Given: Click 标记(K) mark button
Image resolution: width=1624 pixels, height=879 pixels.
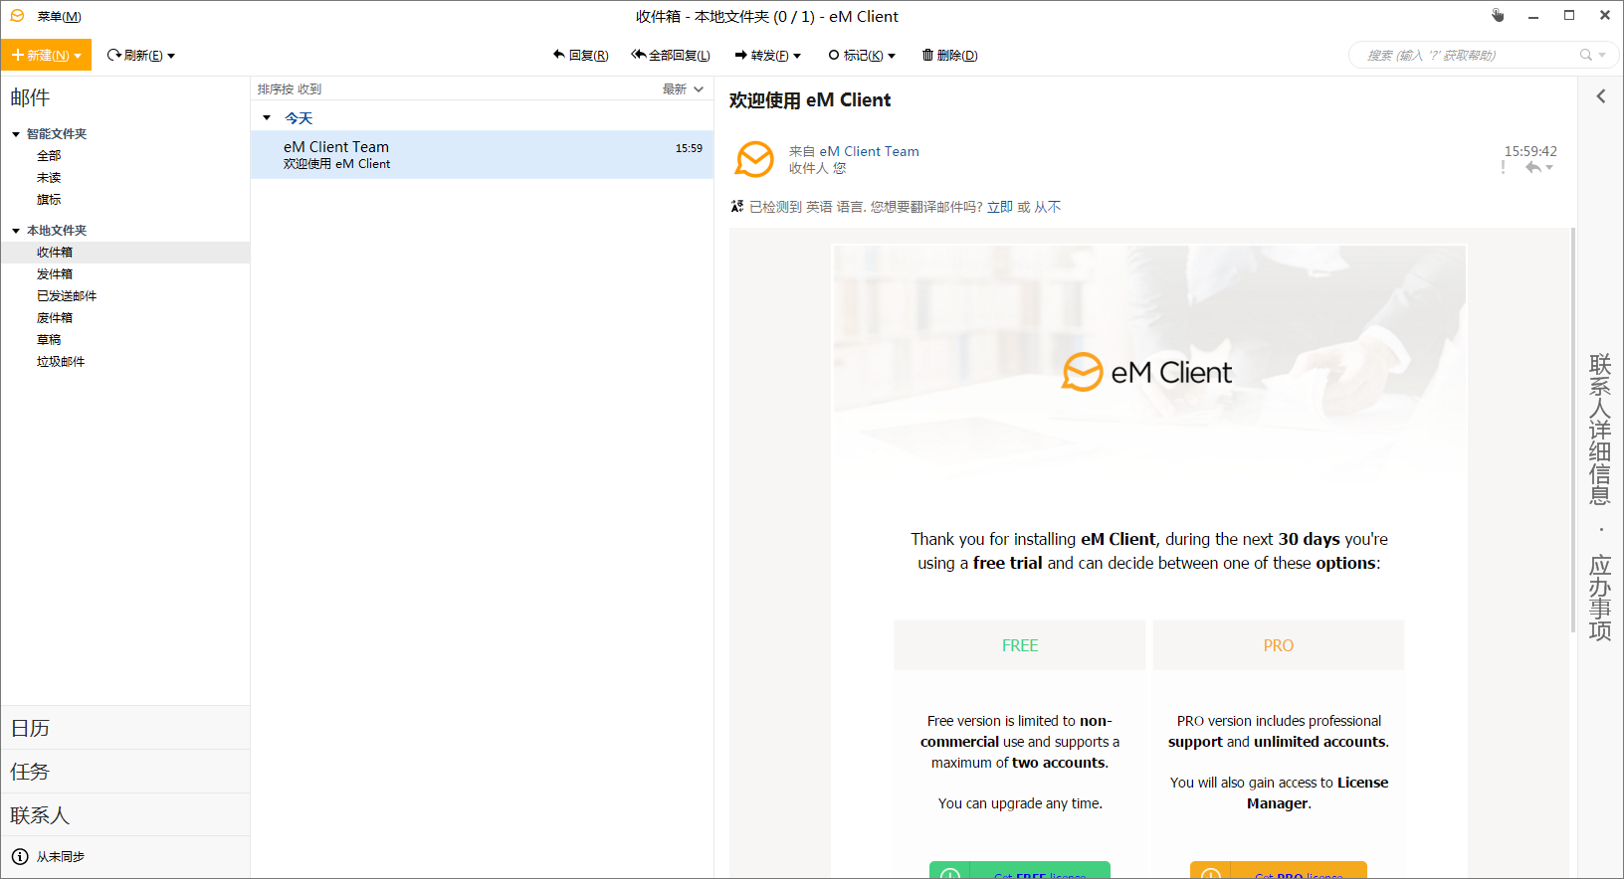Looking at the screenshot, I should tap(856, 56).
